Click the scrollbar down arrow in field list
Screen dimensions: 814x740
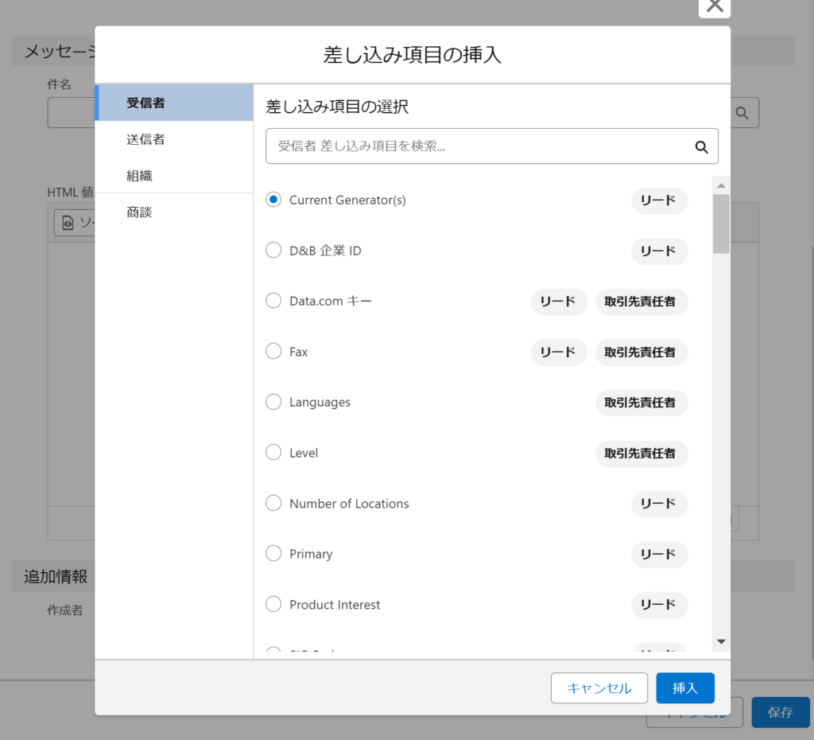click(x=721, y=641)
